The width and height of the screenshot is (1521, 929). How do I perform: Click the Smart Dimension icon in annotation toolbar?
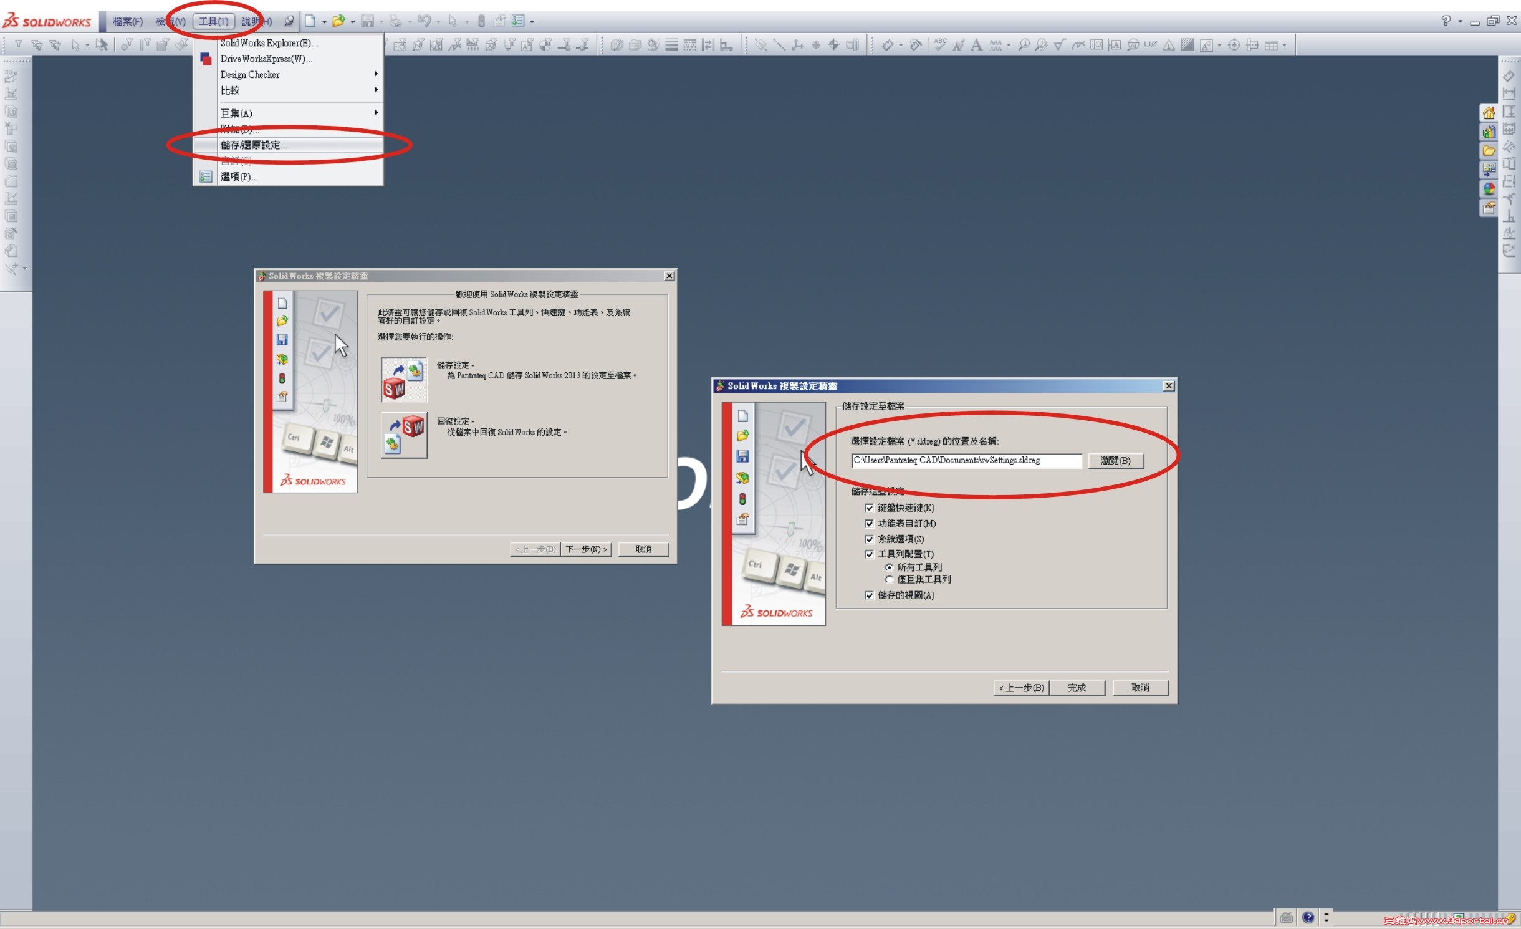(x=888, y=45)
